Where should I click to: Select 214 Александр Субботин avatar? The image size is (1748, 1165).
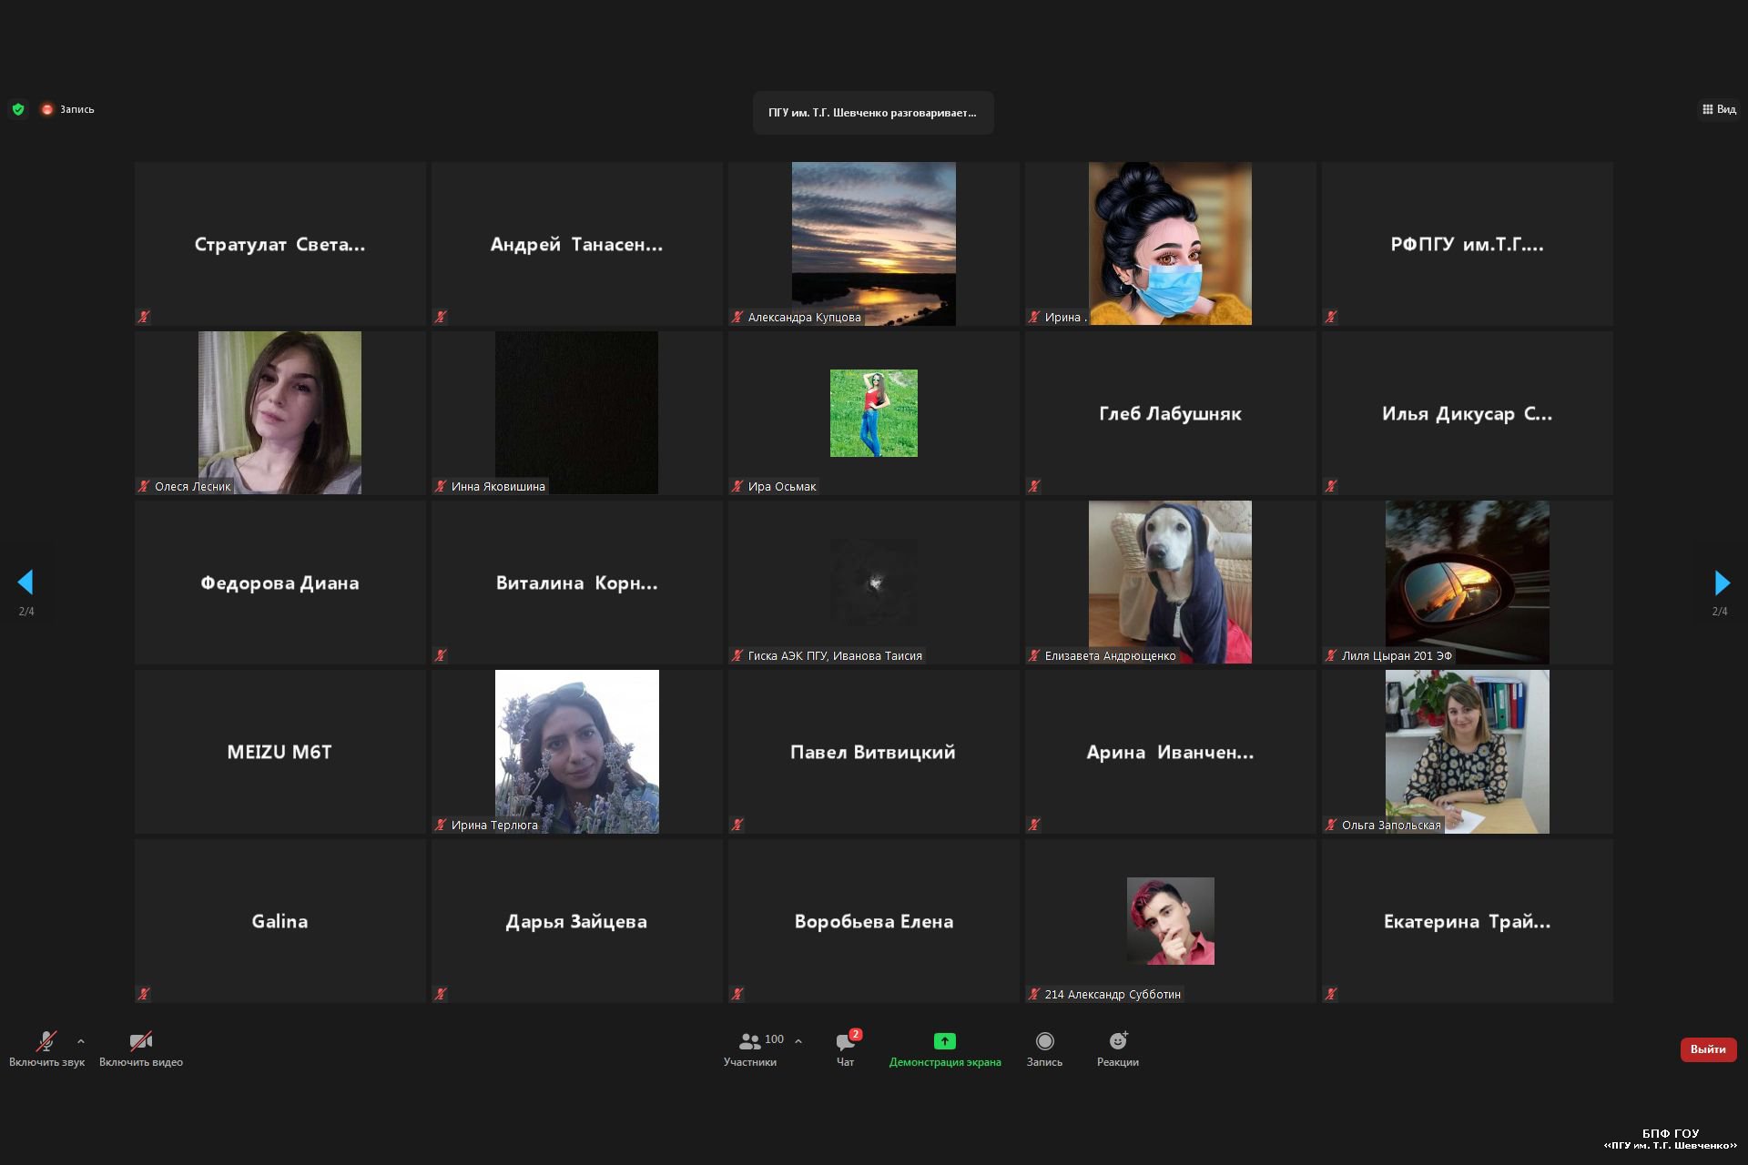(x=1171, y=921)
